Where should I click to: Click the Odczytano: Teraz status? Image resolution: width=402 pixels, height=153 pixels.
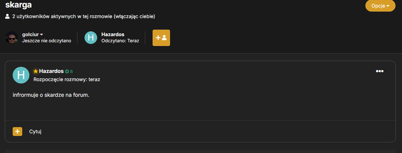pyautogui.click(x=120, y=40)
